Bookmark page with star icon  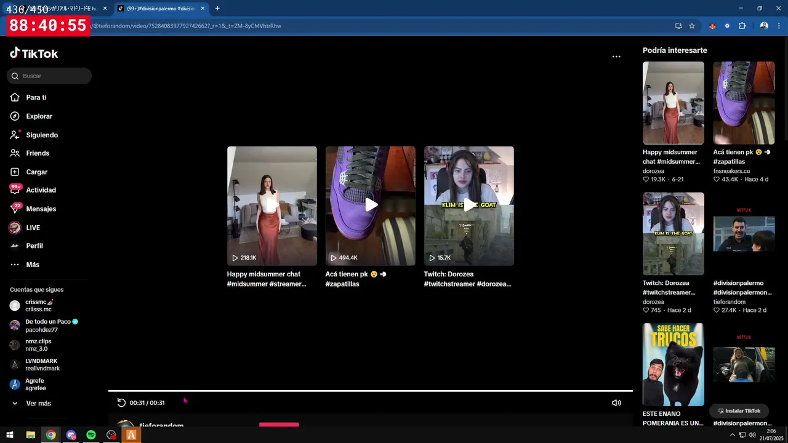click(x=692, y=26)
